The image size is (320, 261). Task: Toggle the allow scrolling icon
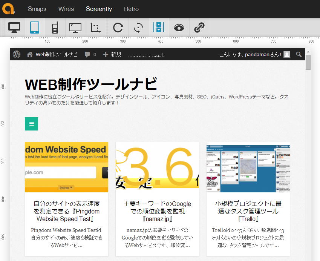pyautogui.click(x=159, y=28)
